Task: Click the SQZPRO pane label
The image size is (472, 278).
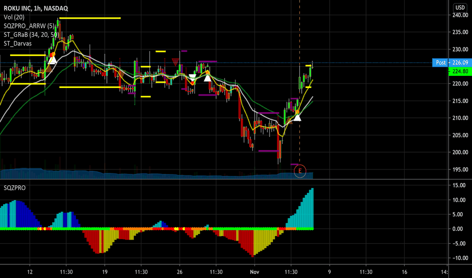Action: click(x=15, y=188)
